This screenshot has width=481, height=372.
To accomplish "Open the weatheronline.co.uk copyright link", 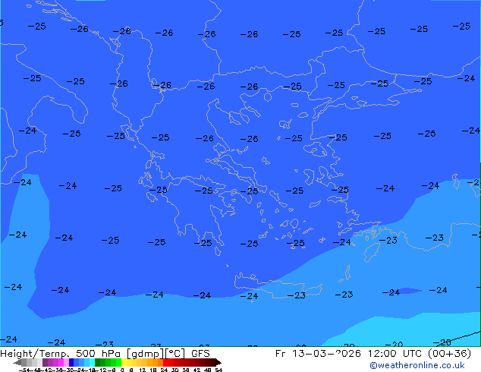I will pos(417,365).
